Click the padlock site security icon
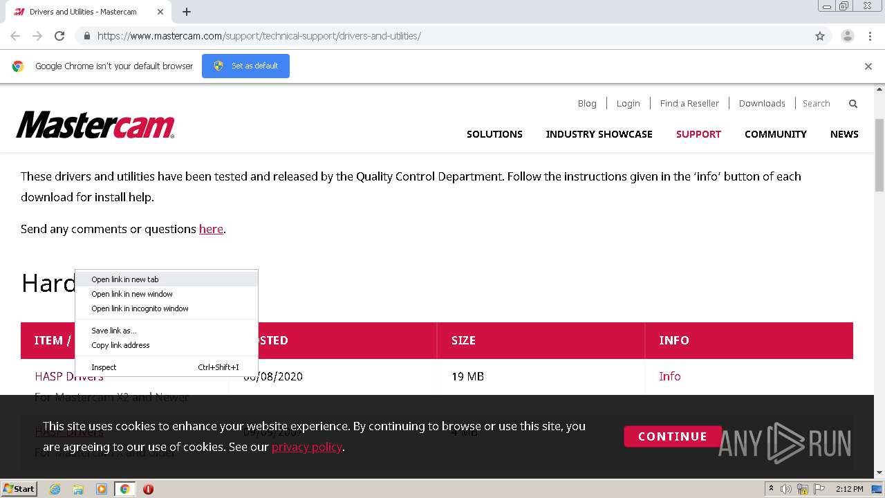 point(86,36)
